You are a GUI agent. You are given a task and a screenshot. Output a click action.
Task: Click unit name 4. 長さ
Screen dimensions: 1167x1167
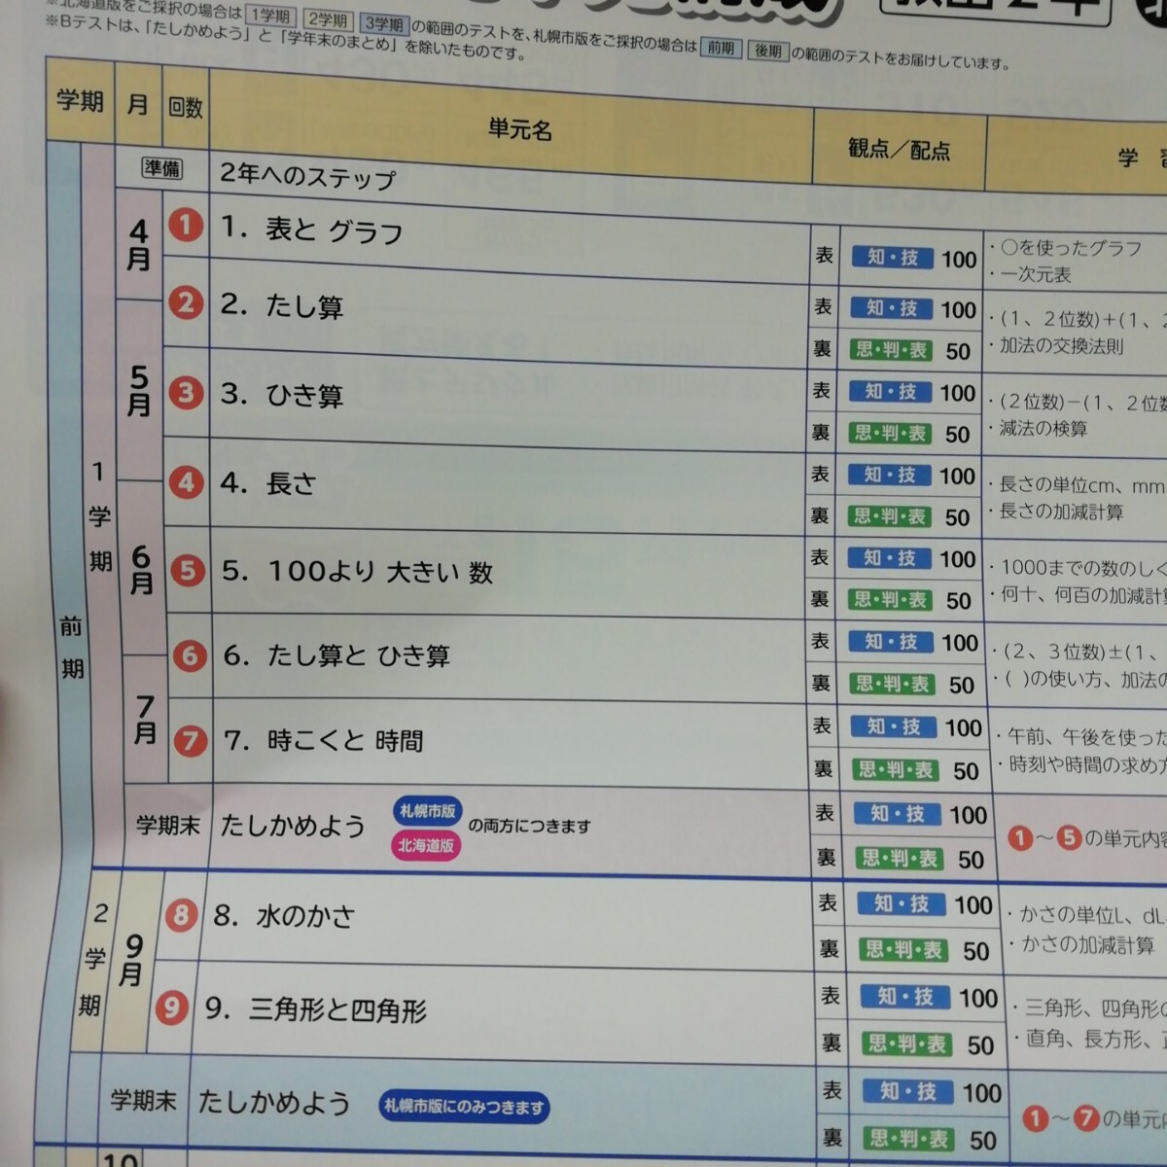[x=267, y=483]
